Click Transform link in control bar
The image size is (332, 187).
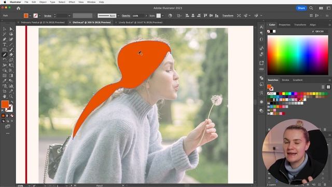[x=228, y=16]
